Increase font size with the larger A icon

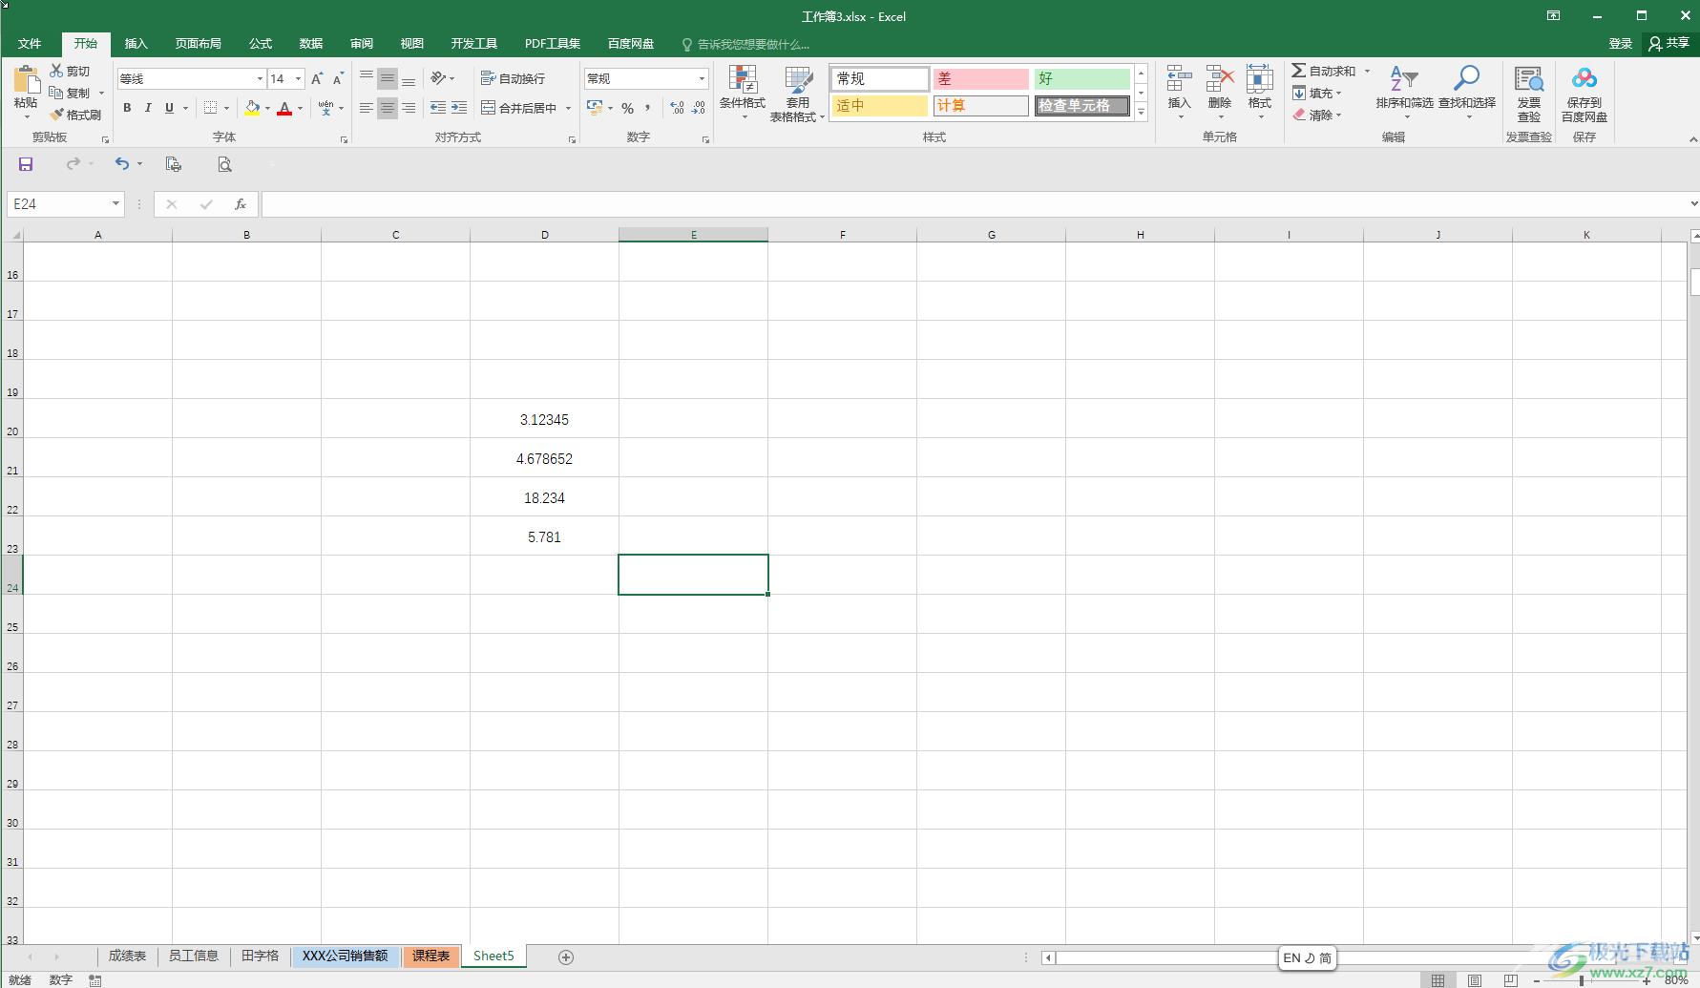pyautogui.click(x=317, y=79)
